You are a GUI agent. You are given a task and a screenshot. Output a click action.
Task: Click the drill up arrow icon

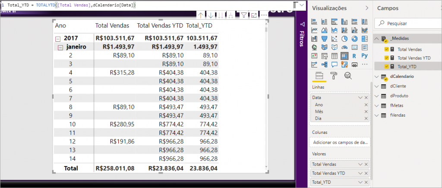point(201,15)
